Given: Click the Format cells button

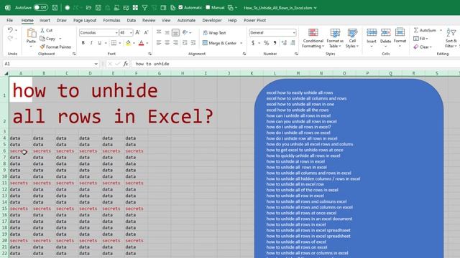Looking at the screenshot, I should pos(400,37).
